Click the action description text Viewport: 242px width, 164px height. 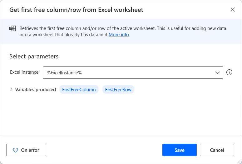[122, 28]
